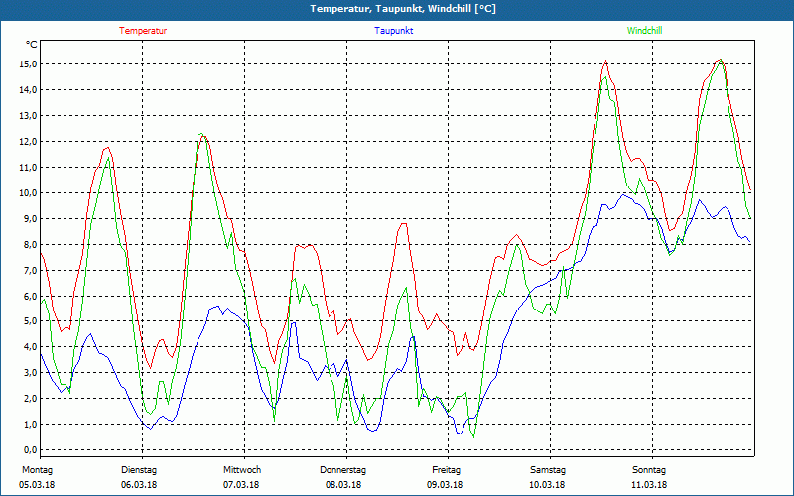
Task: Click the red Temperatur legend label
Action: point(143,31)
